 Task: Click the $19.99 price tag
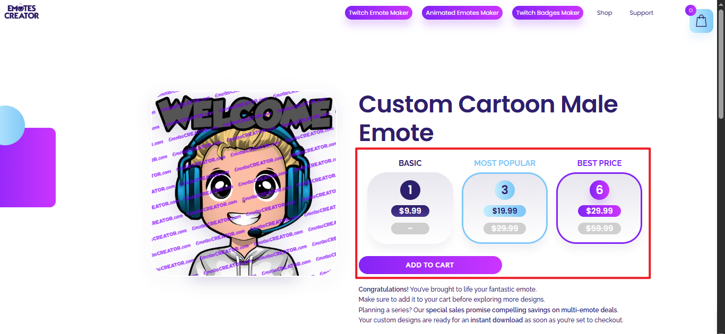tap(505, 211)
